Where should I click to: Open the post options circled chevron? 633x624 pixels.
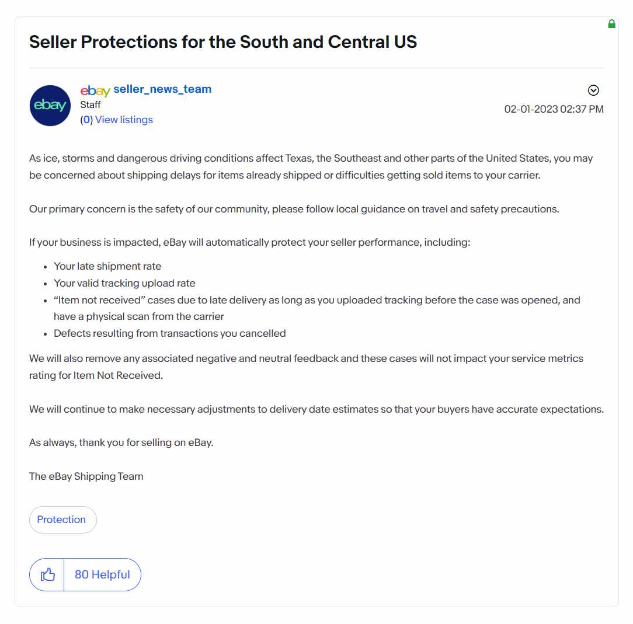(593, 90)
